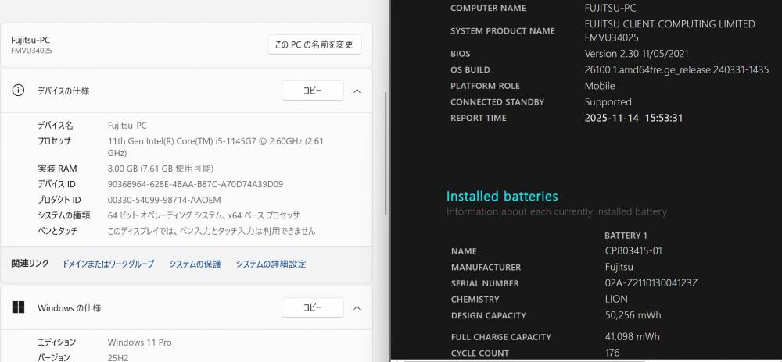Click Fujitsu-PC title at top of settings

click(30, 40)
